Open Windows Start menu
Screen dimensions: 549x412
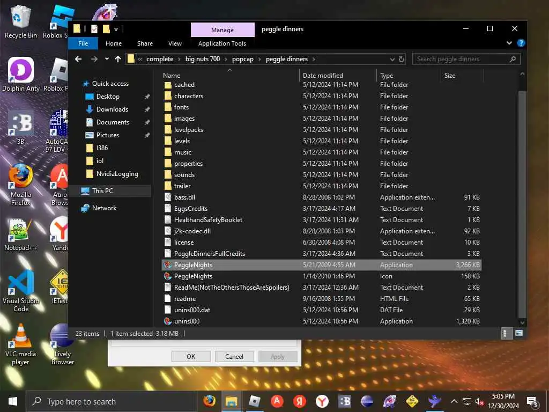[13, 401]
